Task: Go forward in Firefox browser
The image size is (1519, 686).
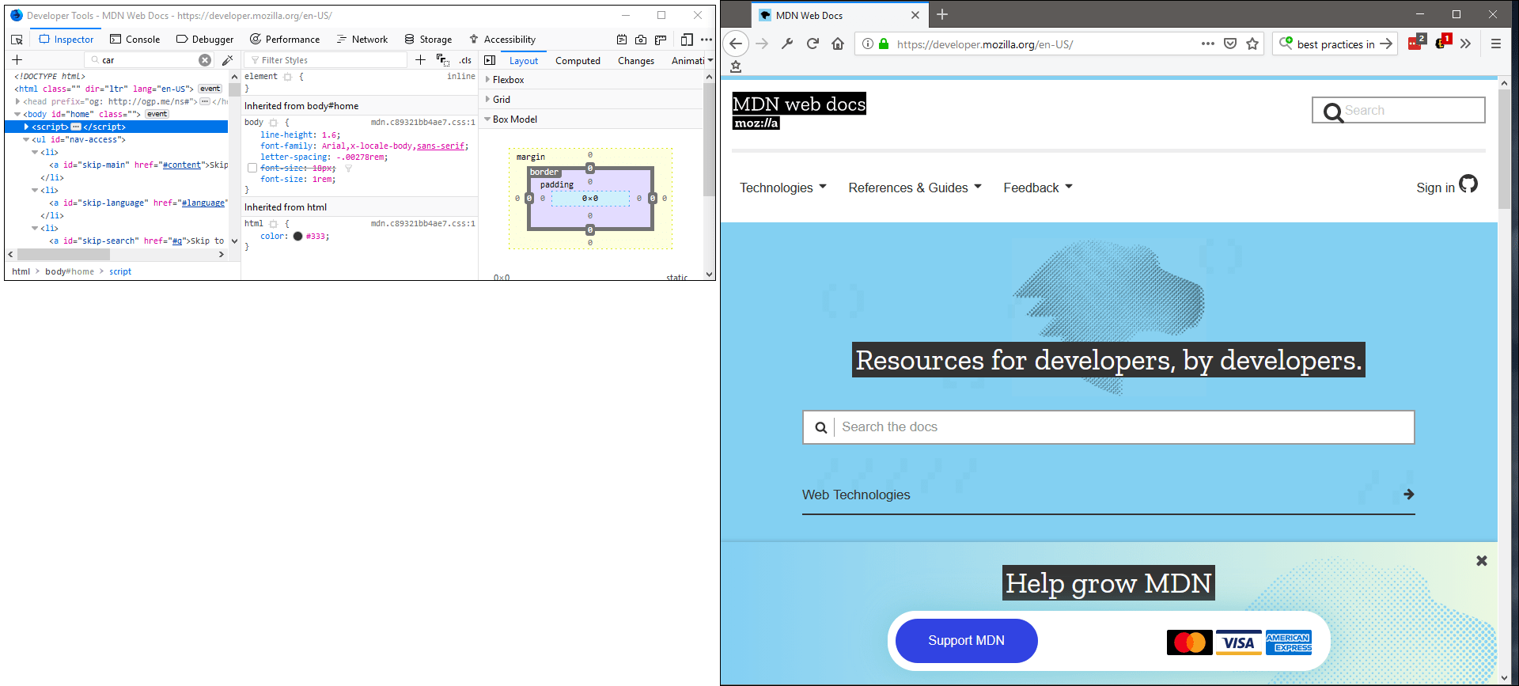Action: [x=762, y=44]
